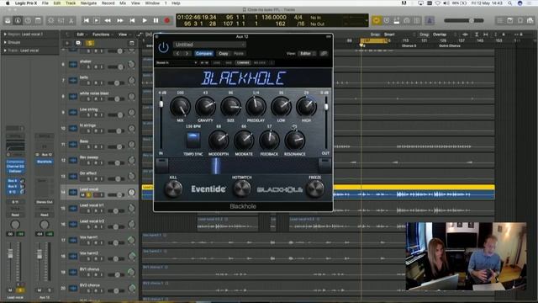Click the Blackhole MIX knob

click(x=180, y=107)
